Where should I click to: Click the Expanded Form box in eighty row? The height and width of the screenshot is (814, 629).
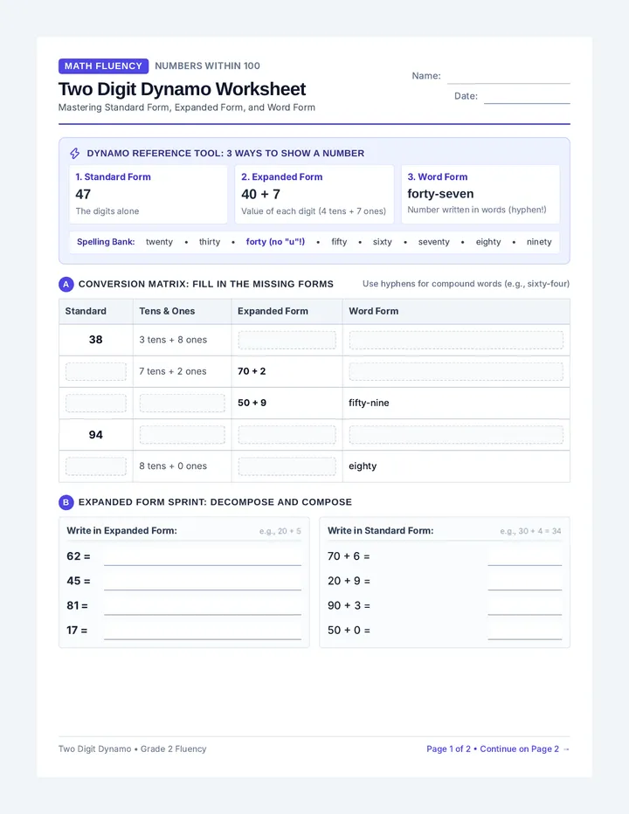coord(287,466)
